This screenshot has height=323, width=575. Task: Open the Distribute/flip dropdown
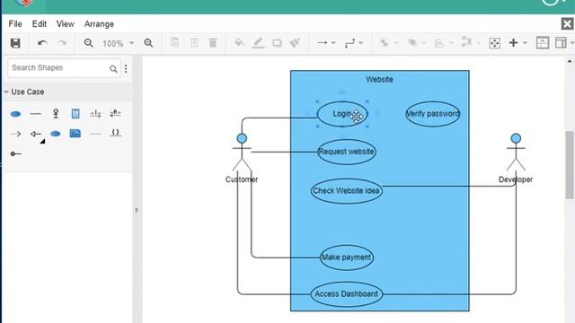coord(471,42)
